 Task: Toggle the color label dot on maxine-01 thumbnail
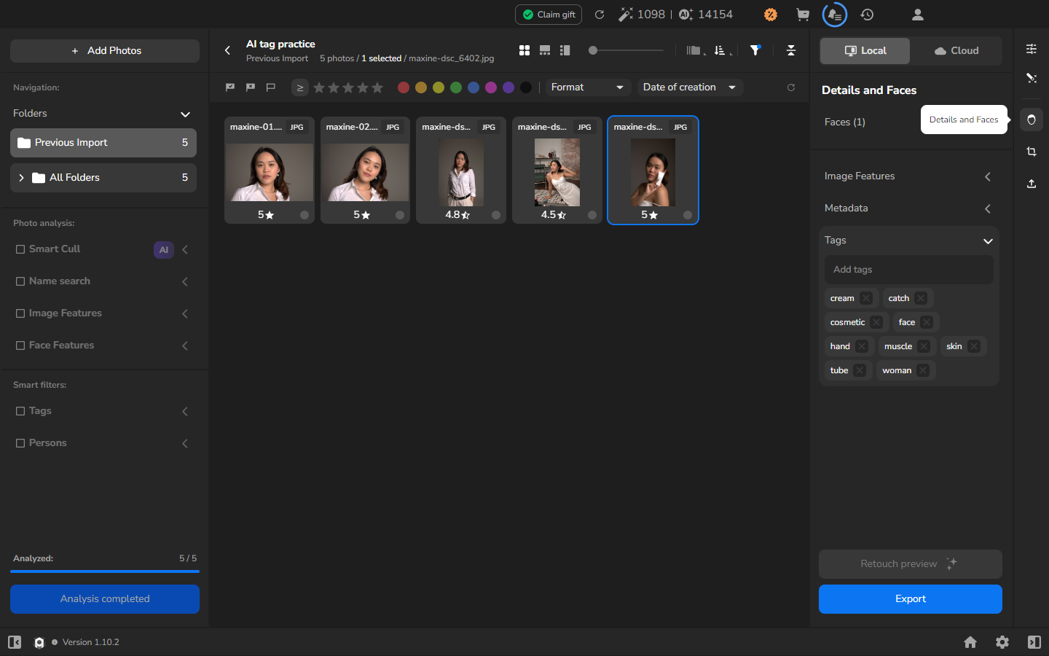305,215
